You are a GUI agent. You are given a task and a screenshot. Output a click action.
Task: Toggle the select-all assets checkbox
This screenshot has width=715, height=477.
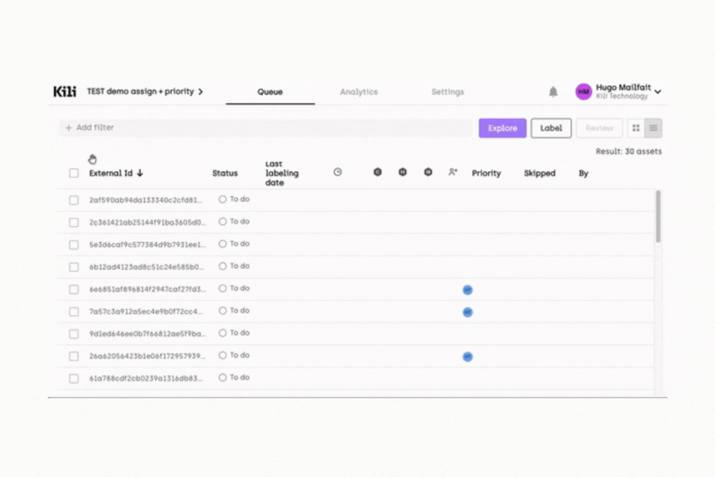[x=74, y=173]
